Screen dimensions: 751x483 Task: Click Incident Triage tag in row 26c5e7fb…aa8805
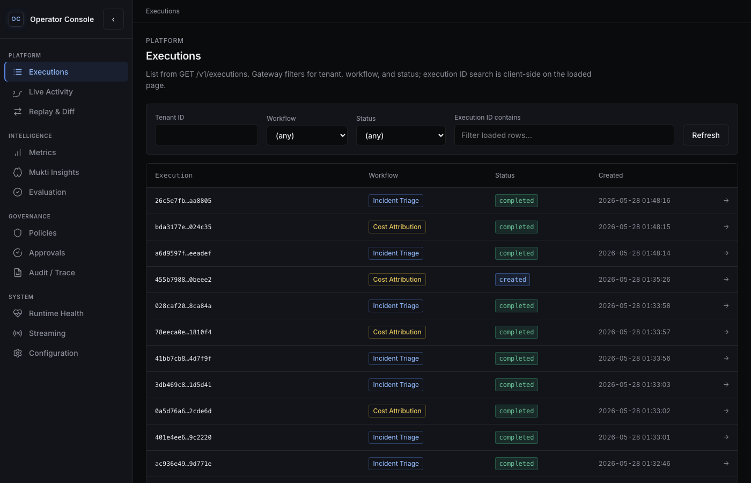click(x=396, y=201)
